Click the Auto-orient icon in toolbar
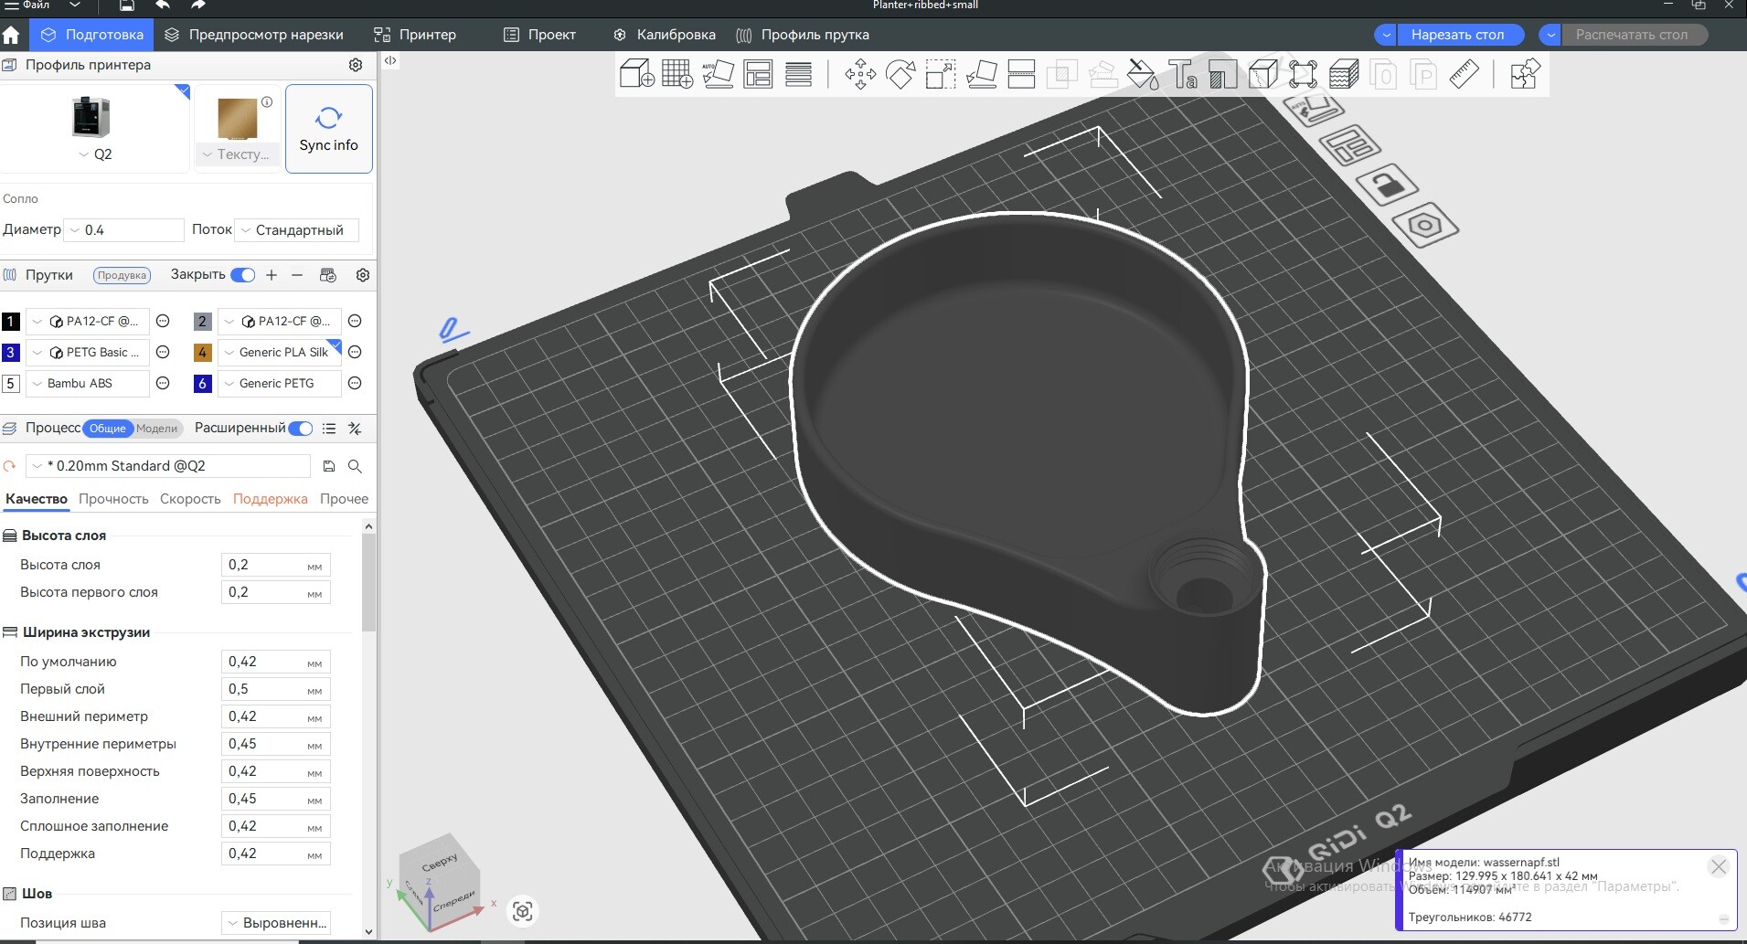This screenshot has width=1747, height=944. tap(718, 74)
